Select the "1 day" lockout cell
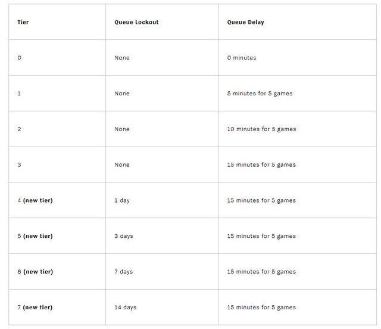The width and height of the screenshot is (381, 329). tap(122, 200)
